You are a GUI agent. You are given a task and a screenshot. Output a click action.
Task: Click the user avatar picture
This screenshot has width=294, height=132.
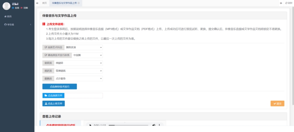click(x=6, y=6)
